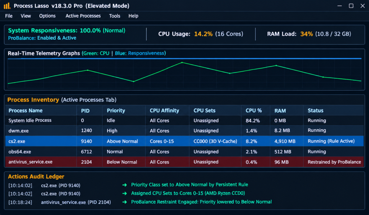Click the blue Responsiveness graph line
This screenshot has width=369, height=215.
(x=184, y=58)
